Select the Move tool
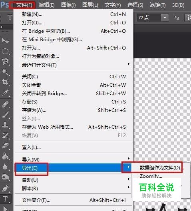This screenshot has width=191, height=211. (x=5, y=40)
